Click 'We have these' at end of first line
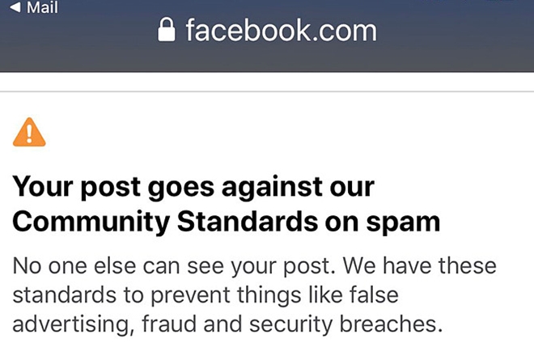This screenshot has width=534, height=356. [x=420, y=265]
